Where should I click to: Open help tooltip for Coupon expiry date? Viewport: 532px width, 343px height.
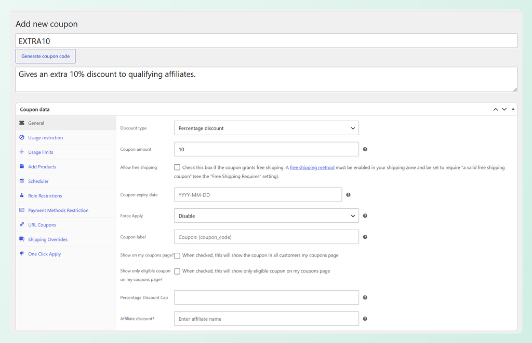pyautogui.click(x=348, y=195)
